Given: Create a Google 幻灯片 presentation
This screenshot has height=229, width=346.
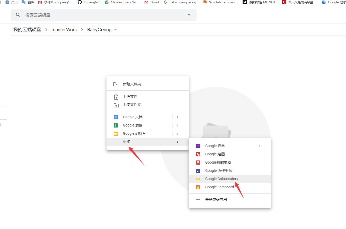Looking at the screenshot, I should pos(139,133).
